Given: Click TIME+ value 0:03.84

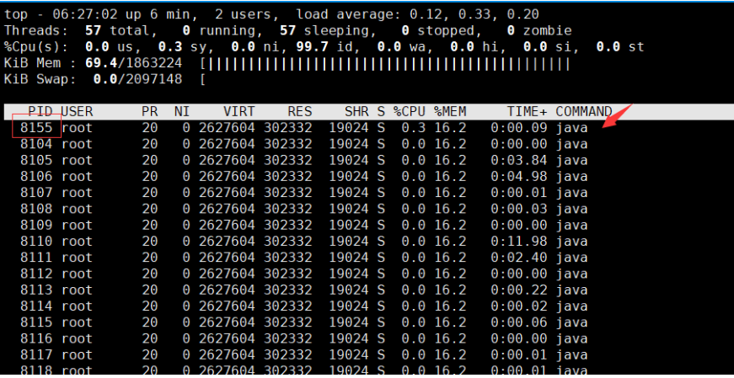Looking at the screenshot, I should [518, 160].
